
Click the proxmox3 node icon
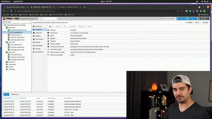7,52
